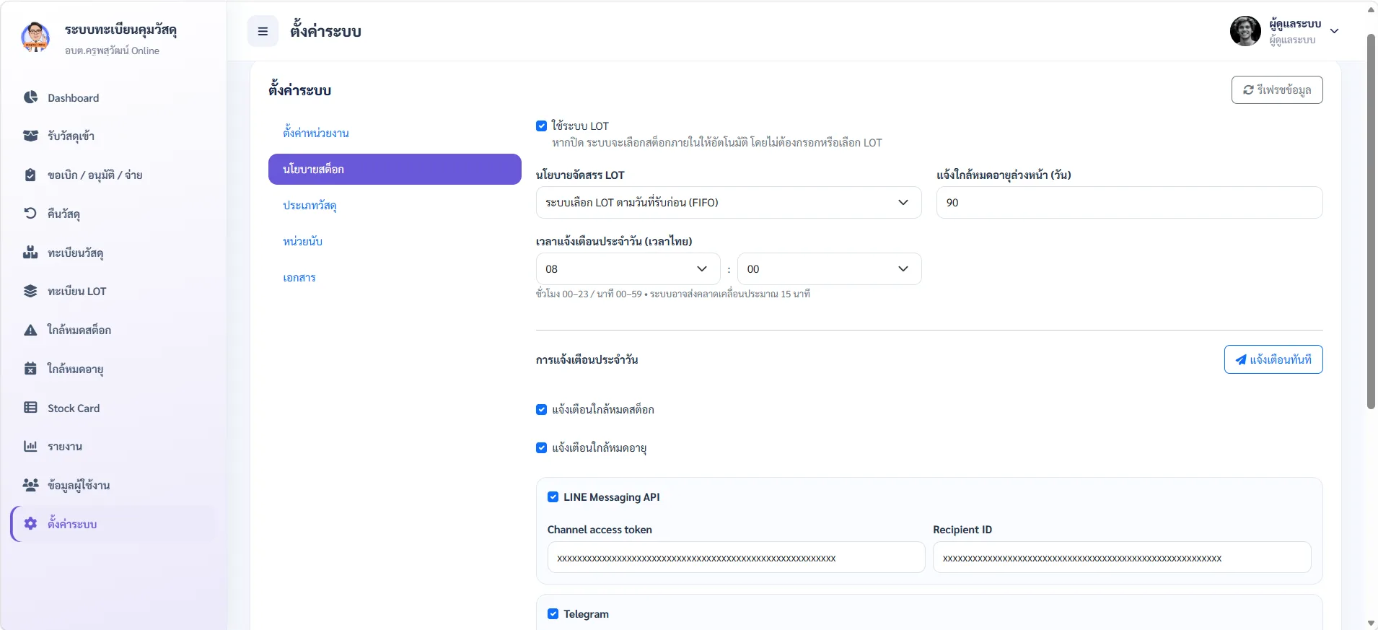This screenshot has width=1378, height=630.
Task: Open the Dashboard pie chart icon
Action: click(x=30, y=97)
